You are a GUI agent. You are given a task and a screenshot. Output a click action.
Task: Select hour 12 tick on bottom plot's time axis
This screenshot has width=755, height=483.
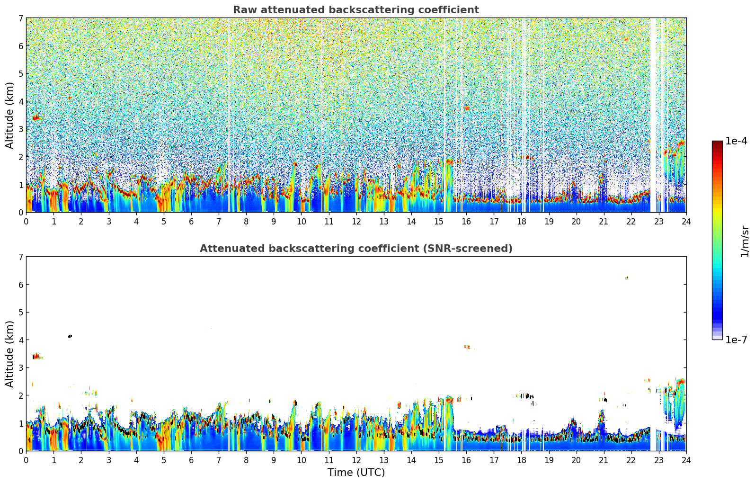click(x=356, y=460)
